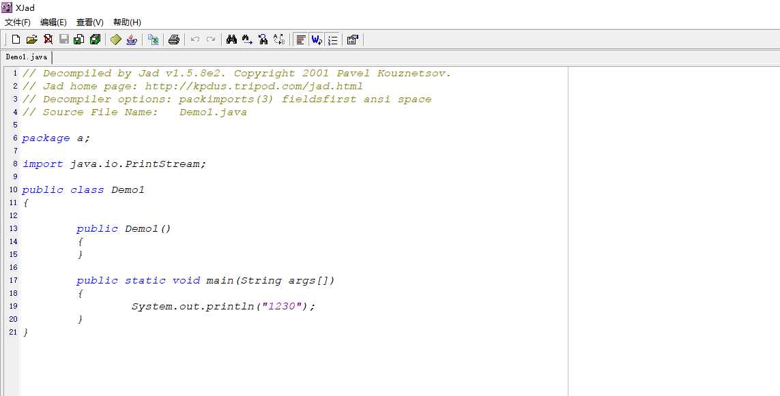The height and width of the screenshot is (396, 780).
Task: Open the 编辑(E) menu
Action: click(x=53, y=22)
